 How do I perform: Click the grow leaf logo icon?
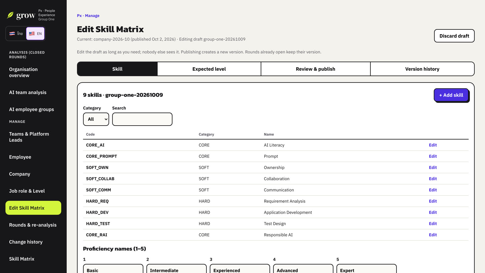point(10,15)
